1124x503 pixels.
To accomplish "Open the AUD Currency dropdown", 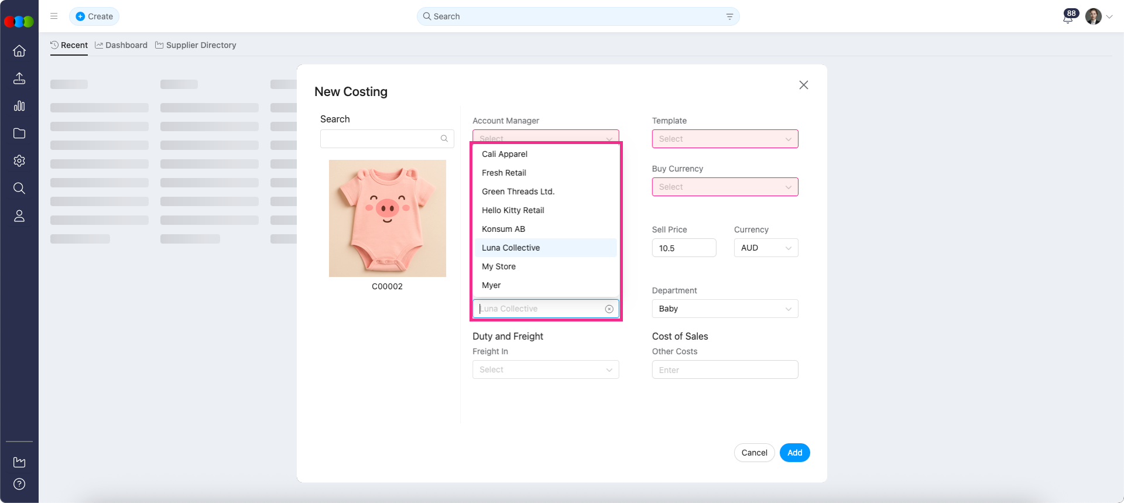I will 766,248.
